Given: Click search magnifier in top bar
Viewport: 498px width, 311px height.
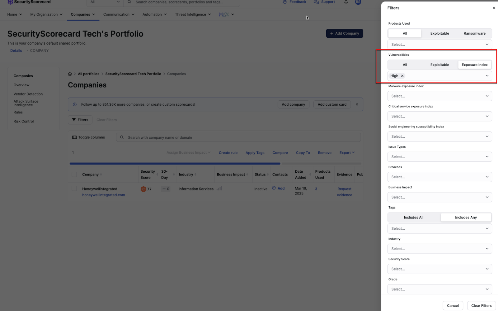Looking at the screenshot, I should click(129, 2).
